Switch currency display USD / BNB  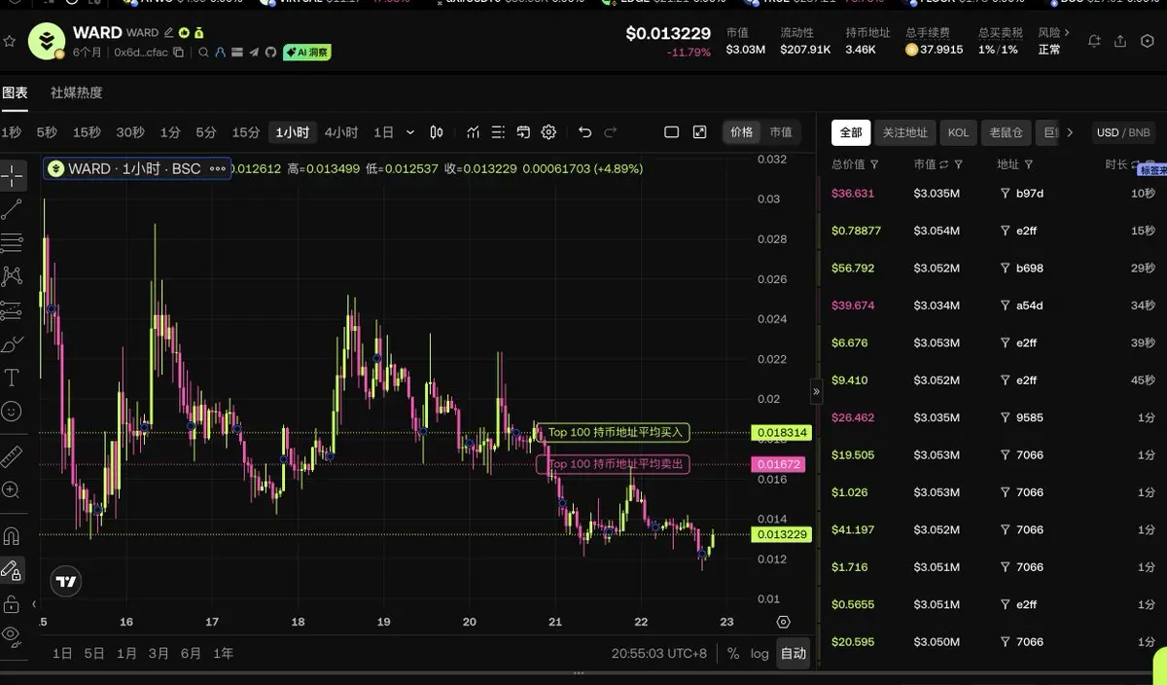[x=1123, y=132]
